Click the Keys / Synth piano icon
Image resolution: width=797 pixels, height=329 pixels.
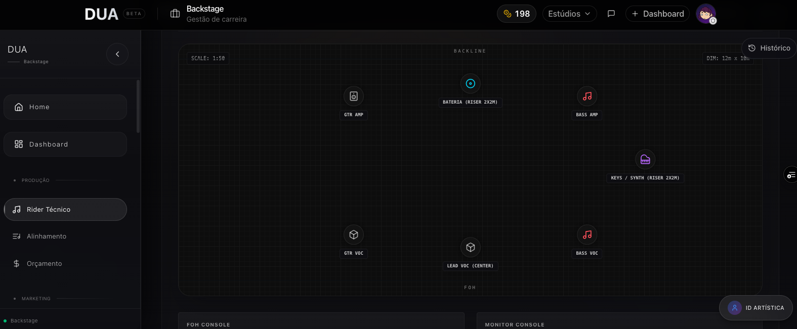tap(645, 160)
